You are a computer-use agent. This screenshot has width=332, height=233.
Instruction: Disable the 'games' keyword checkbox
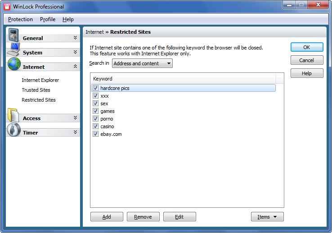click(x=95, y=111)
